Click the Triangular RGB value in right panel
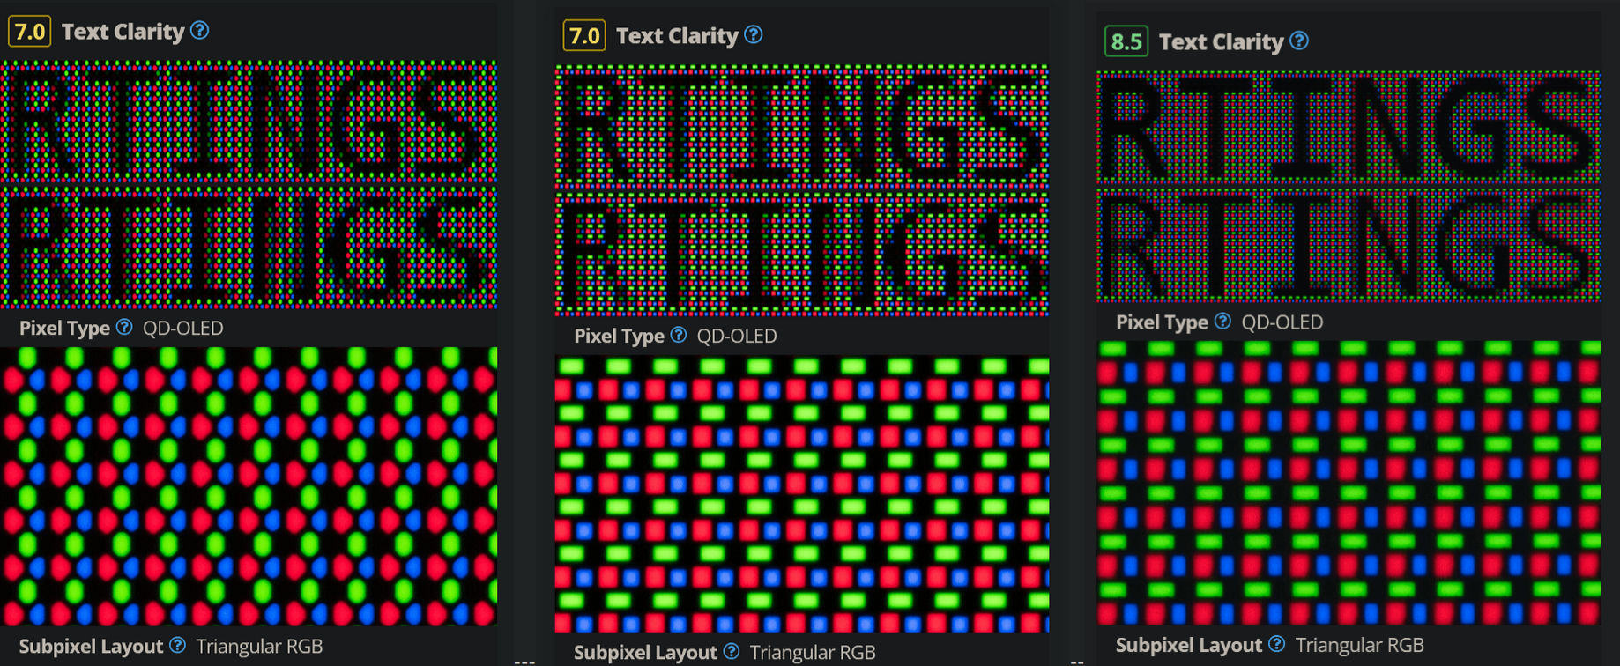The height and width of the screenshot is (666, 1620). point(1360,645)
